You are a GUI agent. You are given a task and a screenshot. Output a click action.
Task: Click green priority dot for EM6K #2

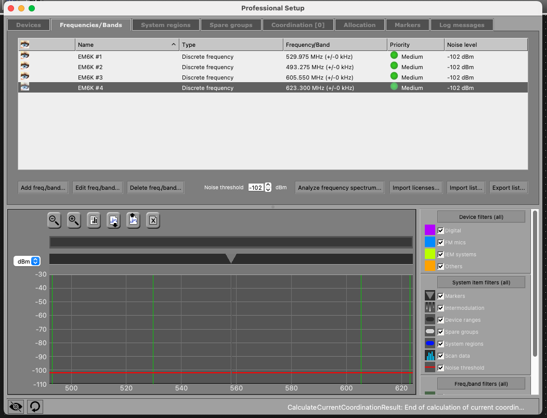[394, 66]
